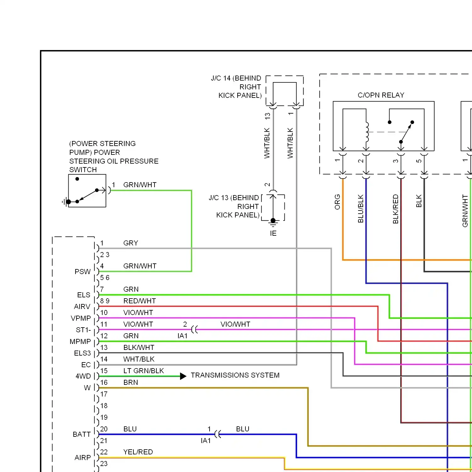Click the IA1 connector symbol on the VIO/WHT wire
Screen dimensions: 472x472
point(194,330)
